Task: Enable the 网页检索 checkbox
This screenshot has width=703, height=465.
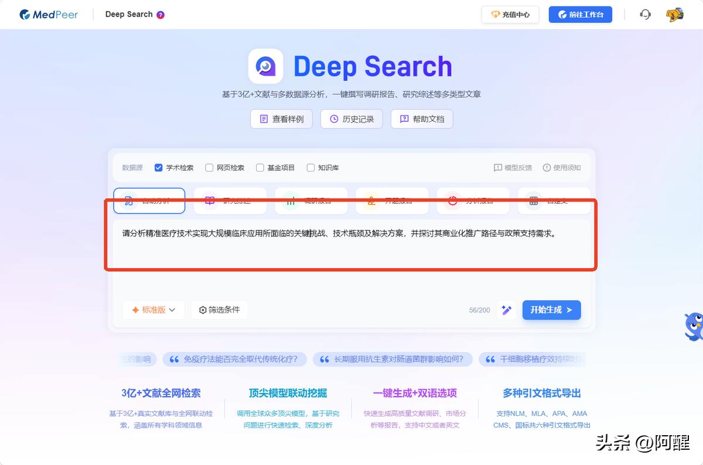Action: [209, 167]
